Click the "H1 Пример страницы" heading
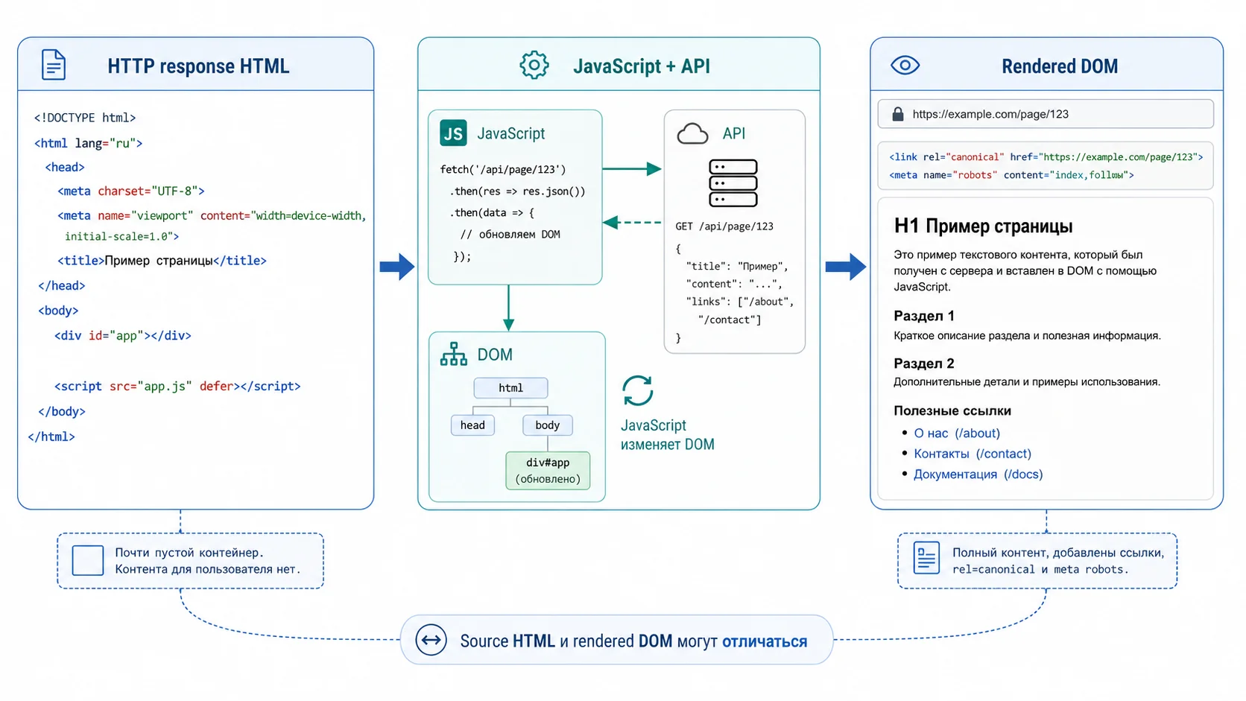Image resolution: width=1246 pixels, height=701 pixels. 984,226
